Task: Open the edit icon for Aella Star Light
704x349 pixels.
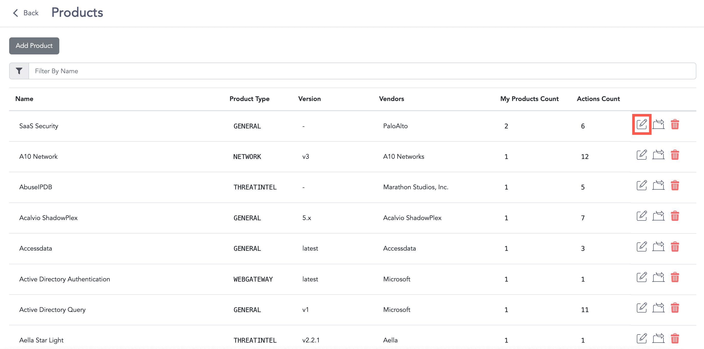Action: (642, 338)
